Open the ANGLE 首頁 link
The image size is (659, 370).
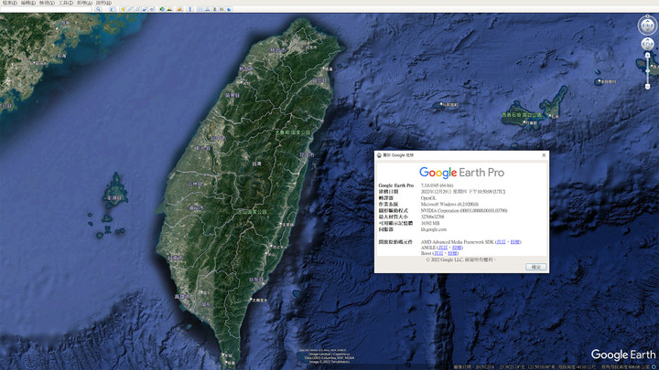[x=443, y=248]
